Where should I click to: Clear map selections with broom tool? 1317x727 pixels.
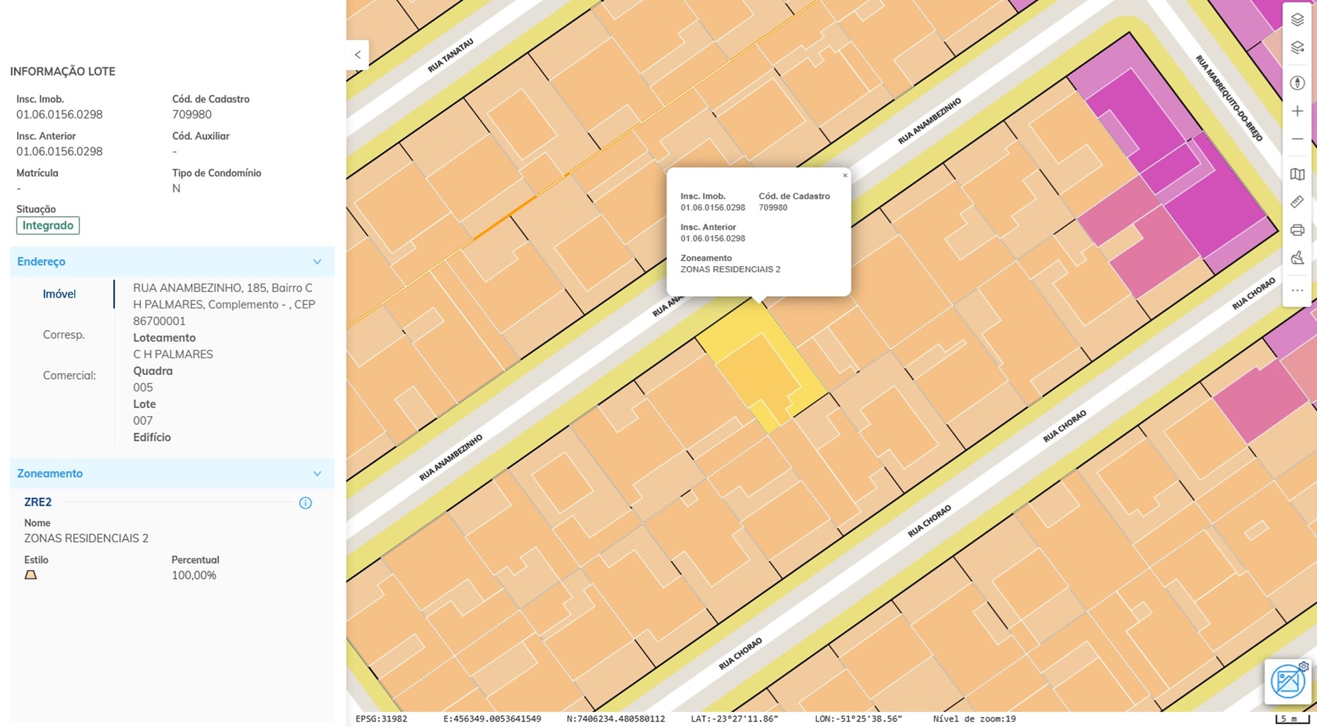1296,258
